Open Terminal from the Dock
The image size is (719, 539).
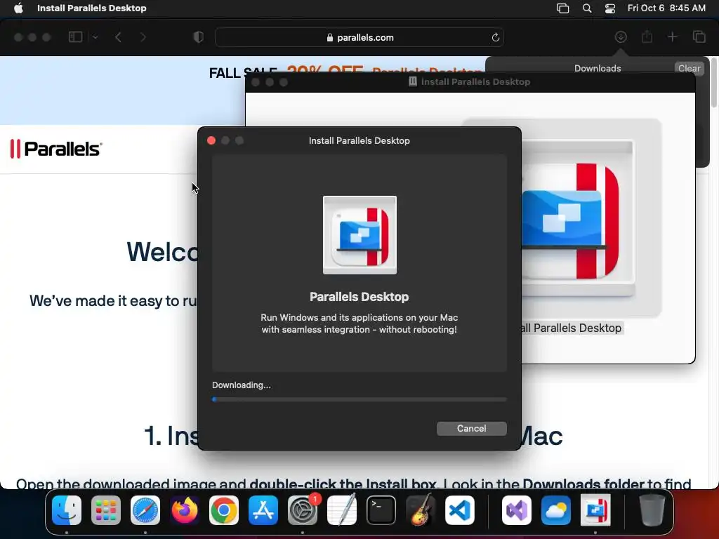click(381, 510)
